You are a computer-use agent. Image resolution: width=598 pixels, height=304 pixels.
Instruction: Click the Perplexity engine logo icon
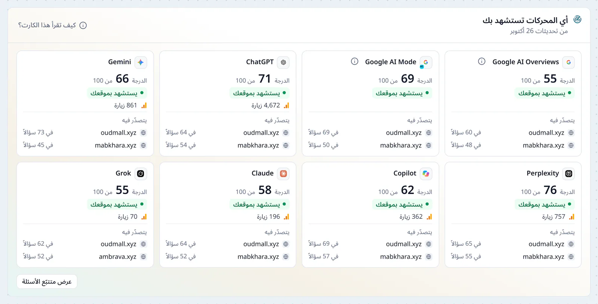click(568, 174)
